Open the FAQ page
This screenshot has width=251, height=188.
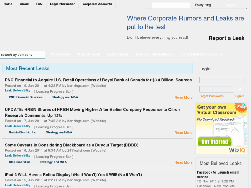coord(39,4)
